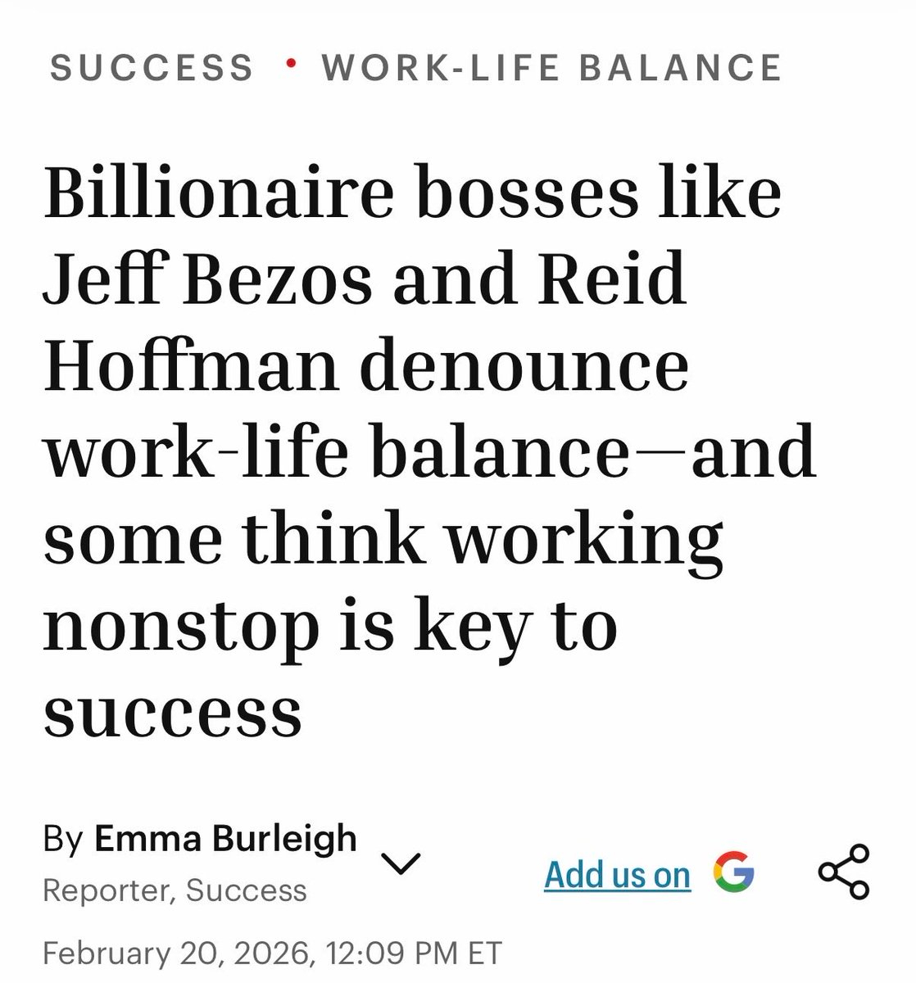Open author Emma Burleigh's profile
This screenshot has height=983, width=916.
coord(225,839)
